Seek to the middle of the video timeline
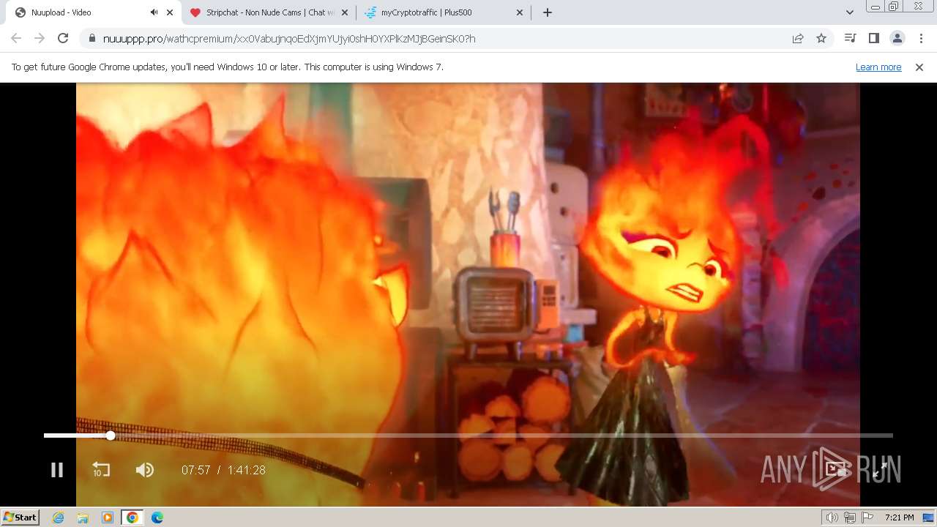937x527 pixels. click(468, 436)
